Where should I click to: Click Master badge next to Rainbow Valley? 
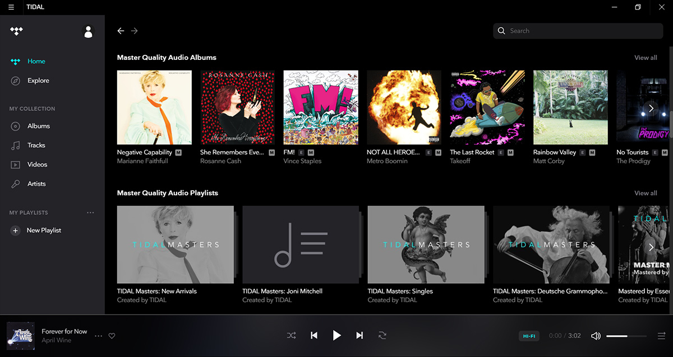point(592,152)
